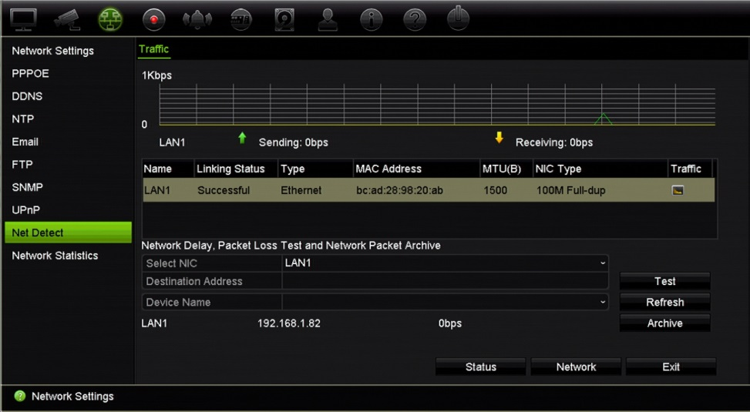The width and height of the screenshot is (750, 412).
Task: Click the Destination Address input field
Action: [x=445, y=281]
